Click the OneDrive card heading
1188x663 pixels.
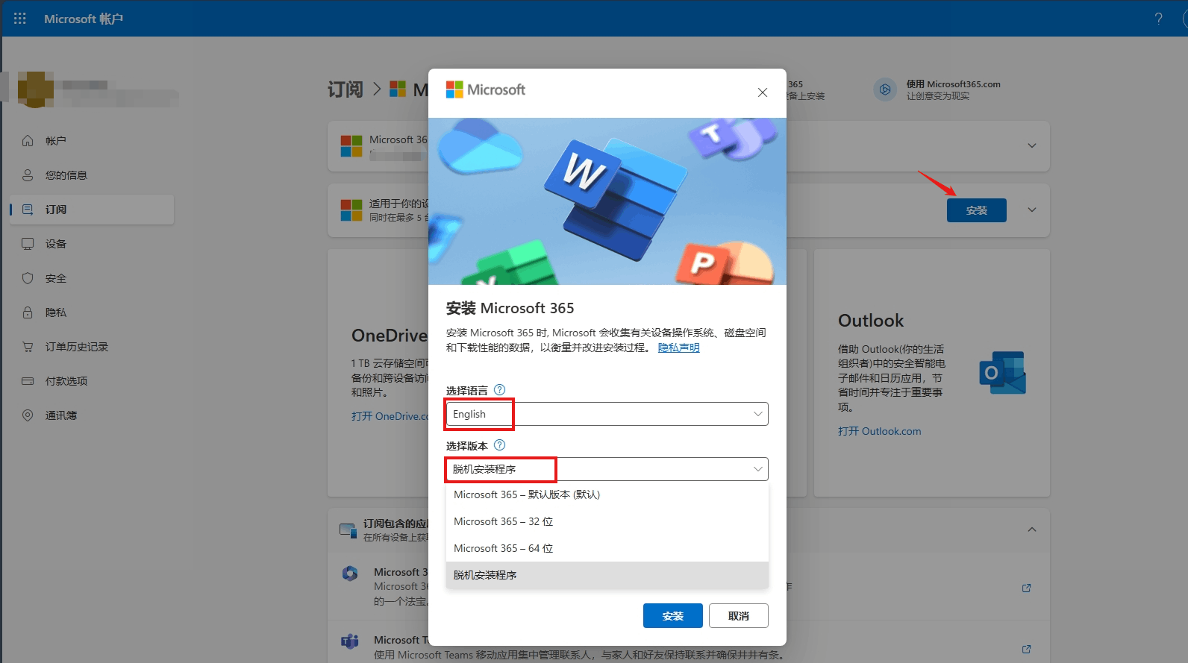[x=389, y=336]
